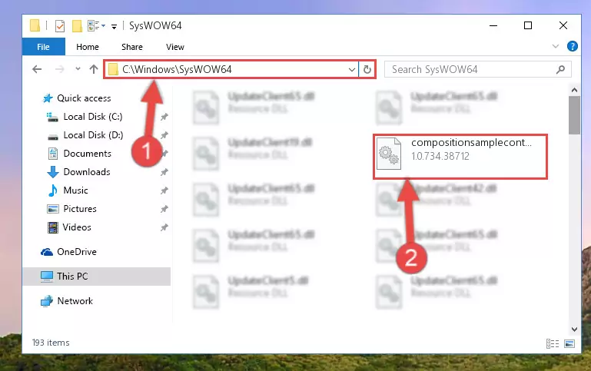This screenshot has width=591, height=371.
Task: Open the recent locations dropdown
Action: (x=78, y=69)
